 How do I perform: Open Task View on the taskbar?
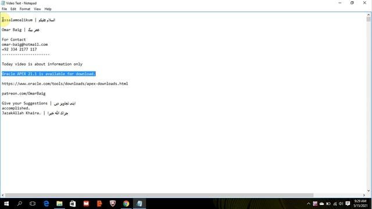(x=33, y=204)
